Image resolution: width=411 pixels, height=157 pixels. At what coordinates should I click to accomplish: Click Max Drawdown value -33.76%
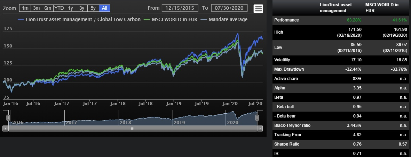(x=399, y=69)
